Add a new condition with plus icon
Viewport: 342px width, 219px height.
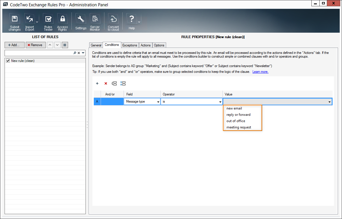[x=97, y=83]
